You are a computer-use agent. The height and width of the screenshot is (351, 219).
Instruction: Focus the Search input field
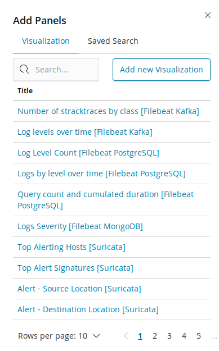(56, 70)
